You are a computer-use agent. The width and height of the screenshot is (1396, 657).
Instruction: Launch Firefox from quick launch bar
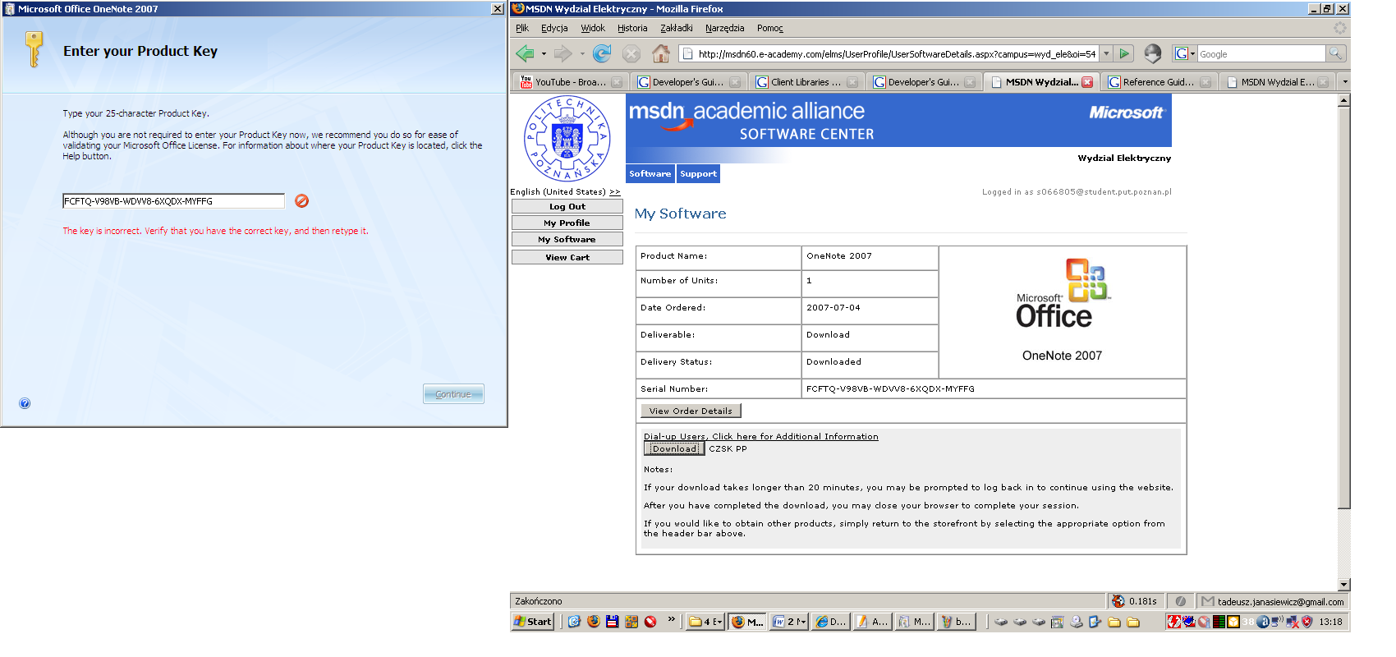pos(594,622)
